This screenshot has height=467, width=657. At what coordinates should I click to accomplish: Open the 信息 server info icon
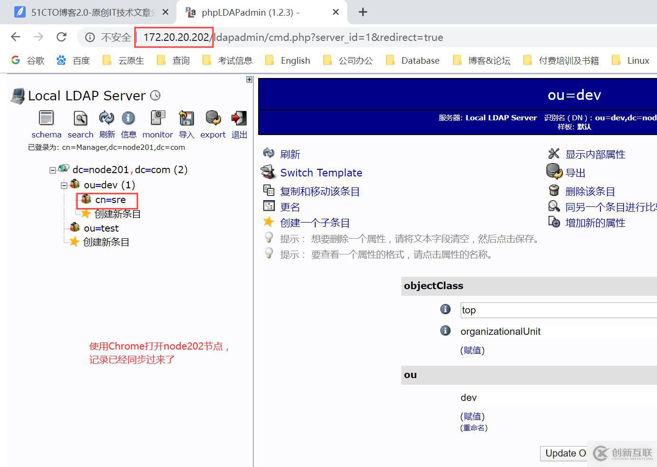[128, 118]
